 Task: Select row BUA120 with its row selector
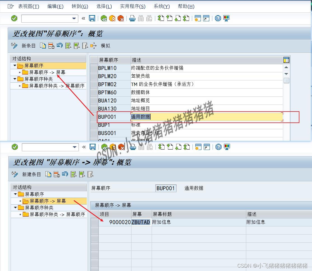point(94,101)
